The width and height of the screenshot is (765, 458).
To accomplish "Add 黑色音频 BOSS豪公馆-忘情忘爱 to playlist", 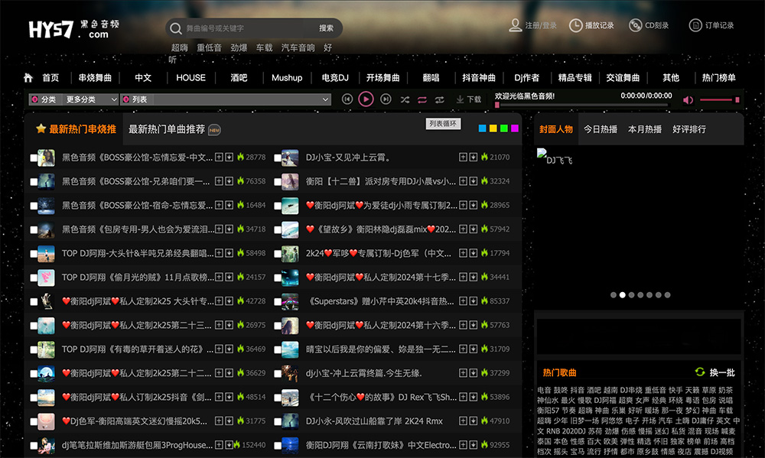I will pyautogui.click(x=219, y=157).
